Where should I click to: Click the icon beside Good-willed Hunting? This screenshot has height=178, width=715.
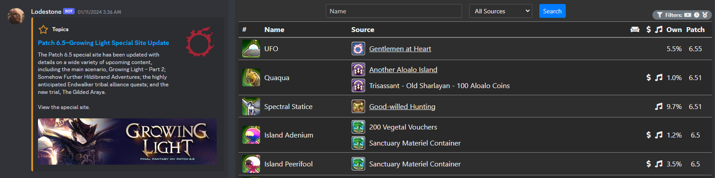point(358,106)
